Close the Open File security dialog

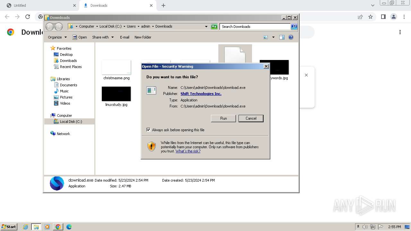pyautogui.click(x=266, y=66)
